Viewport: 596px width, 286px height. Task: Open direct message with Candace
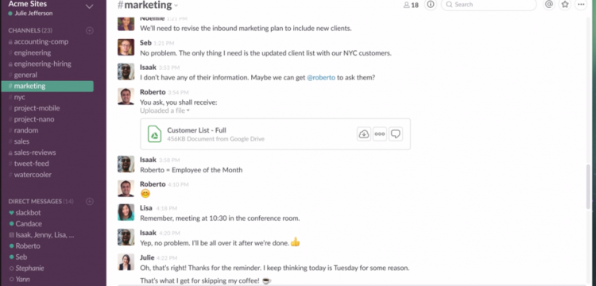pyautogui.click(x=29, y=224)
